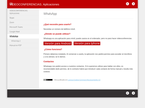Click the previous arrow in the footer bar
This screenshot has height=108, width=145.
(x=128, y=93)
